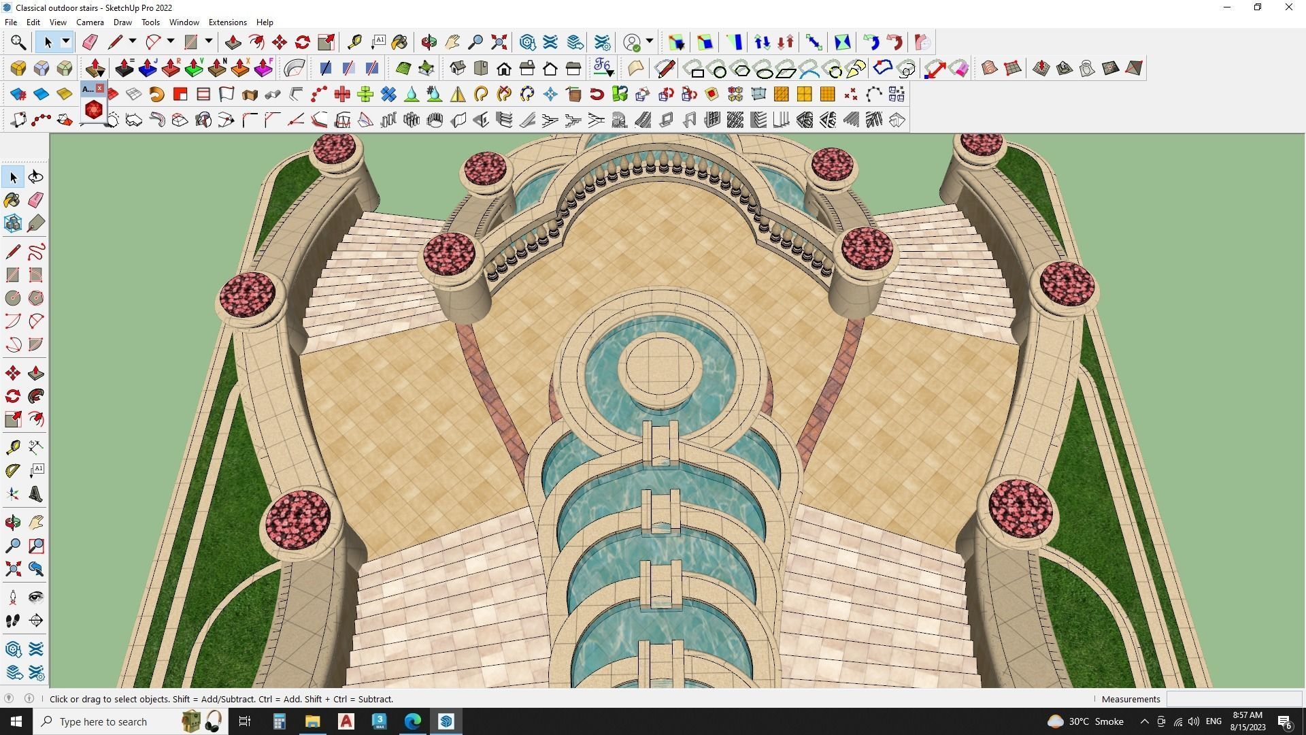Pick the 3D Text tool
The width and height of the screenshot is (1306, 735).
(36, 495)
